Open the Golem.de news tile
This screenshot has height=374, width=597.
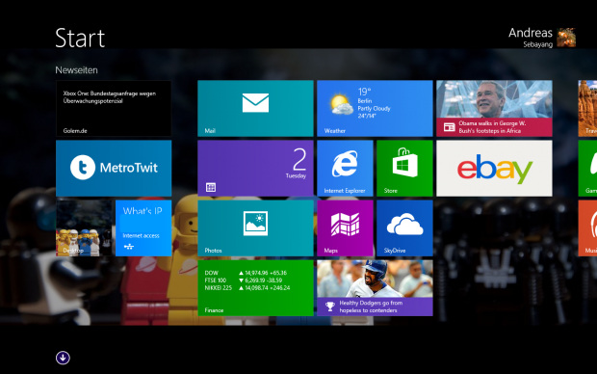click(114, 108)
